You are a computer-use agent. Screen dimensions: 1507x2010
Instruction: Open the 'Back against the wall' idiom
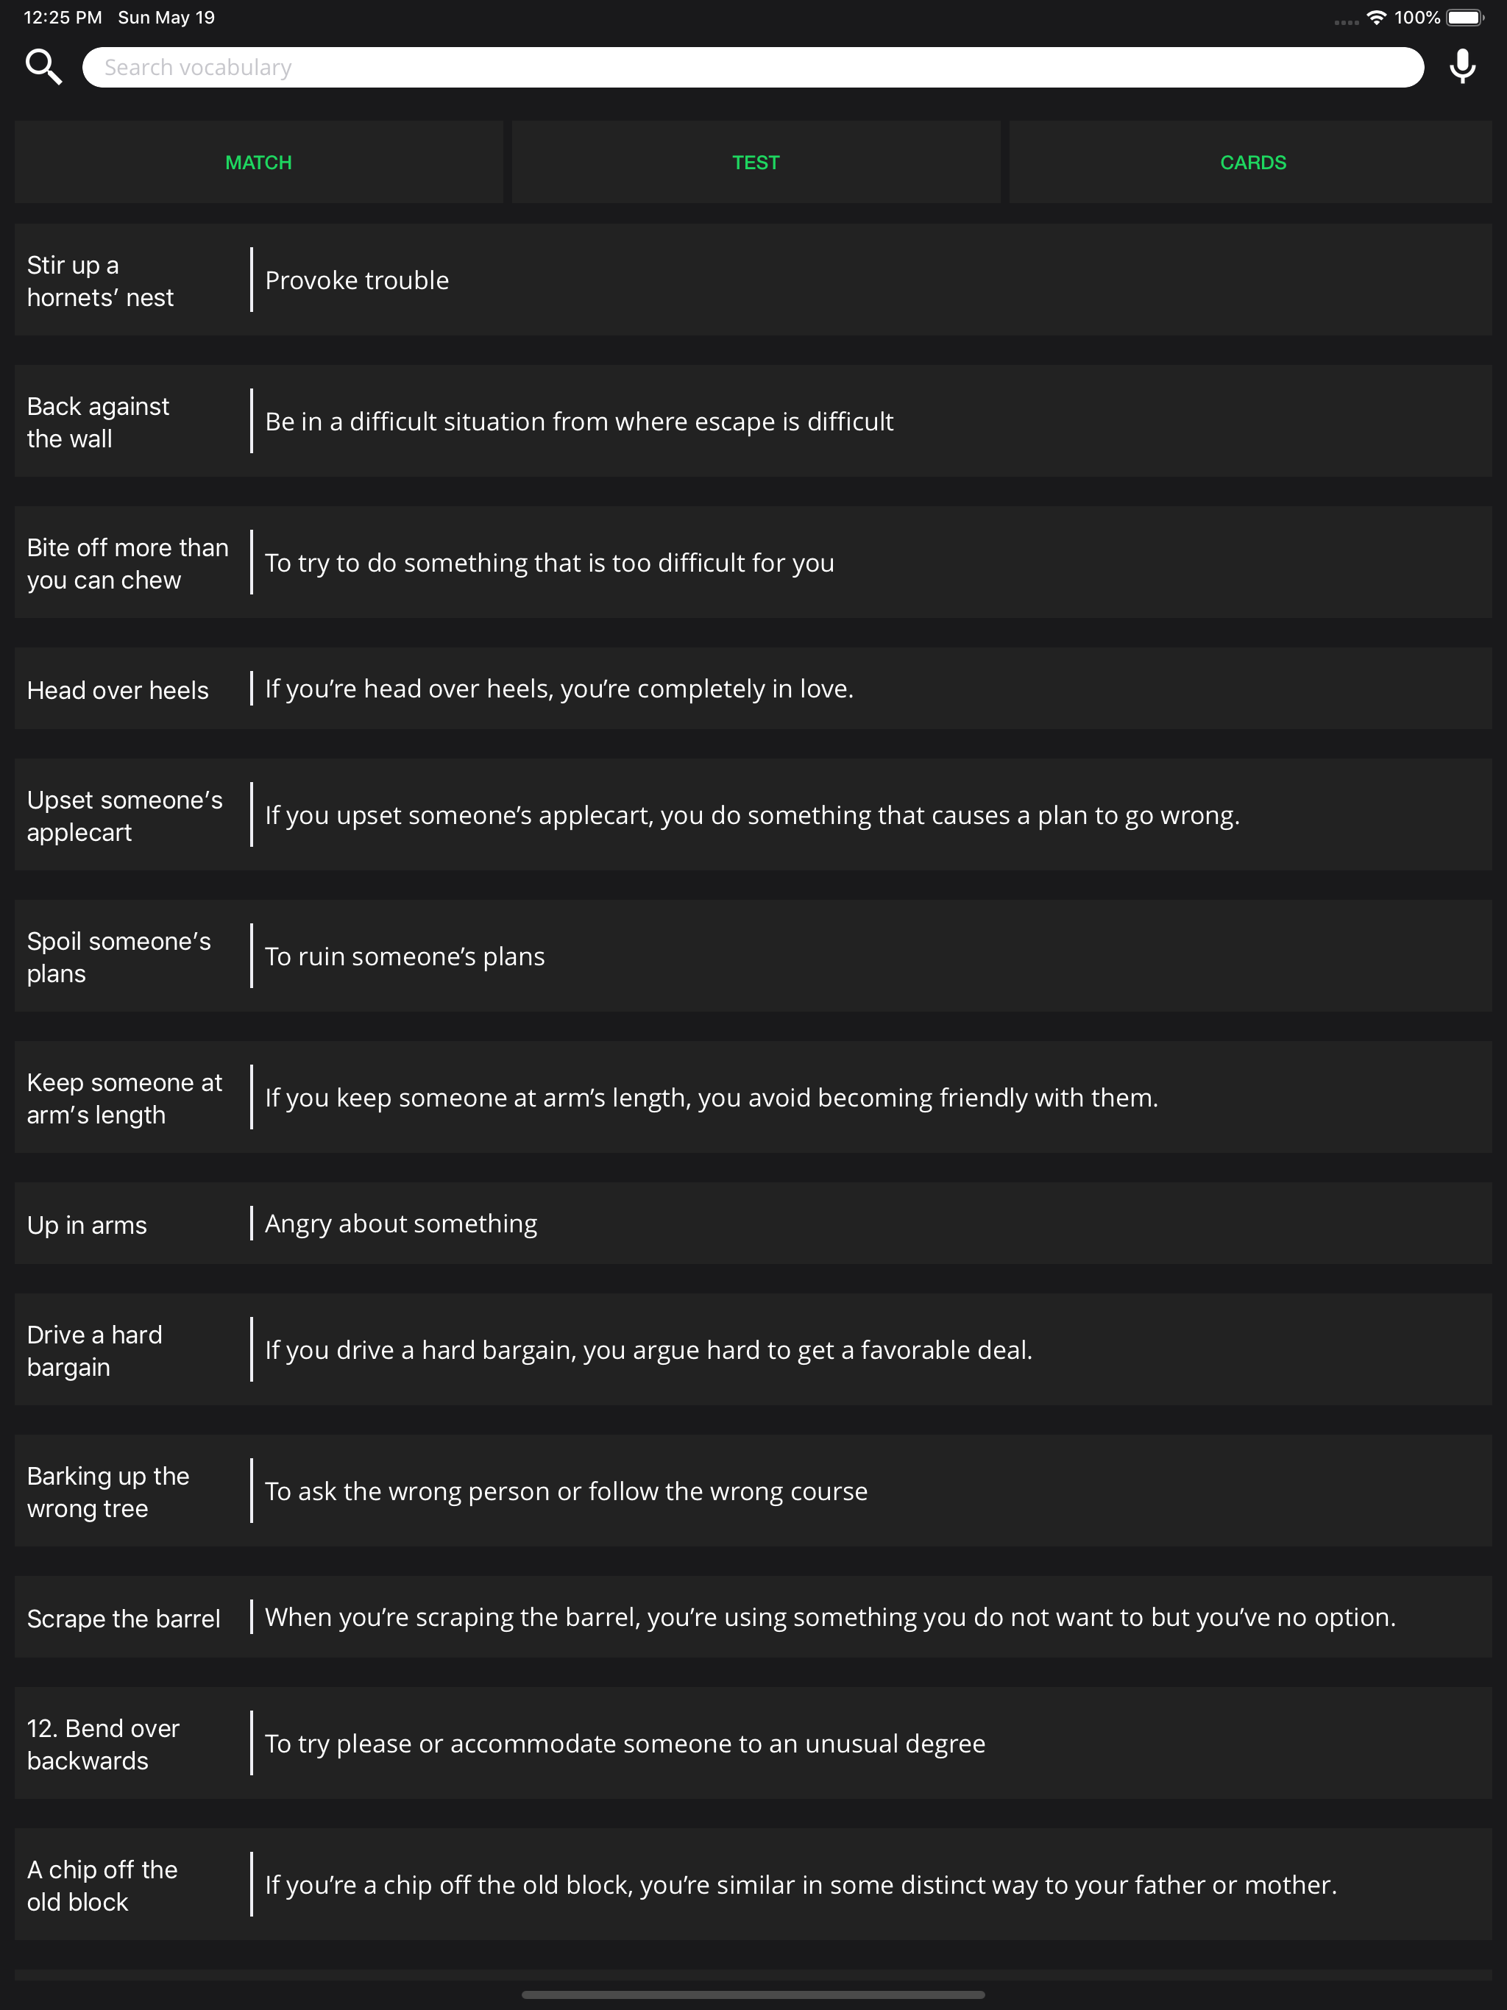tap(753, 421)
